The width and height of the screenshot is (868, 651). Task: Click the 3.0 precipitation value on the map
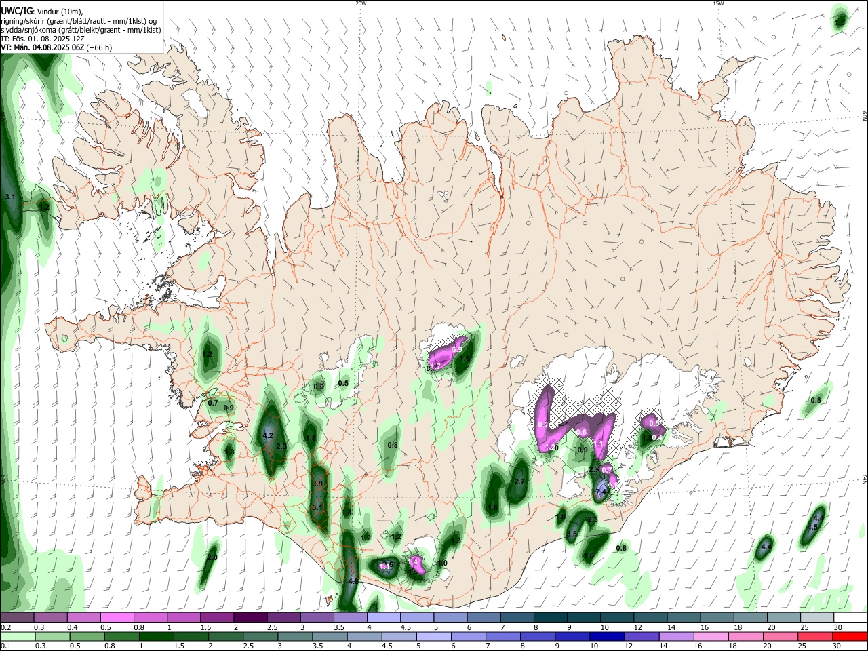318,484
